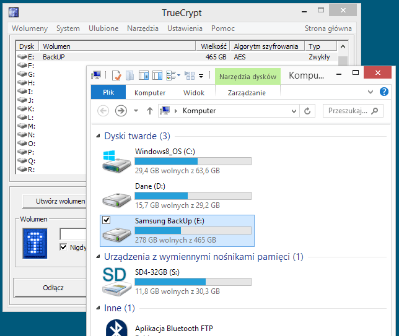Open the Pomoc menu in TrueCrypt

223,28
